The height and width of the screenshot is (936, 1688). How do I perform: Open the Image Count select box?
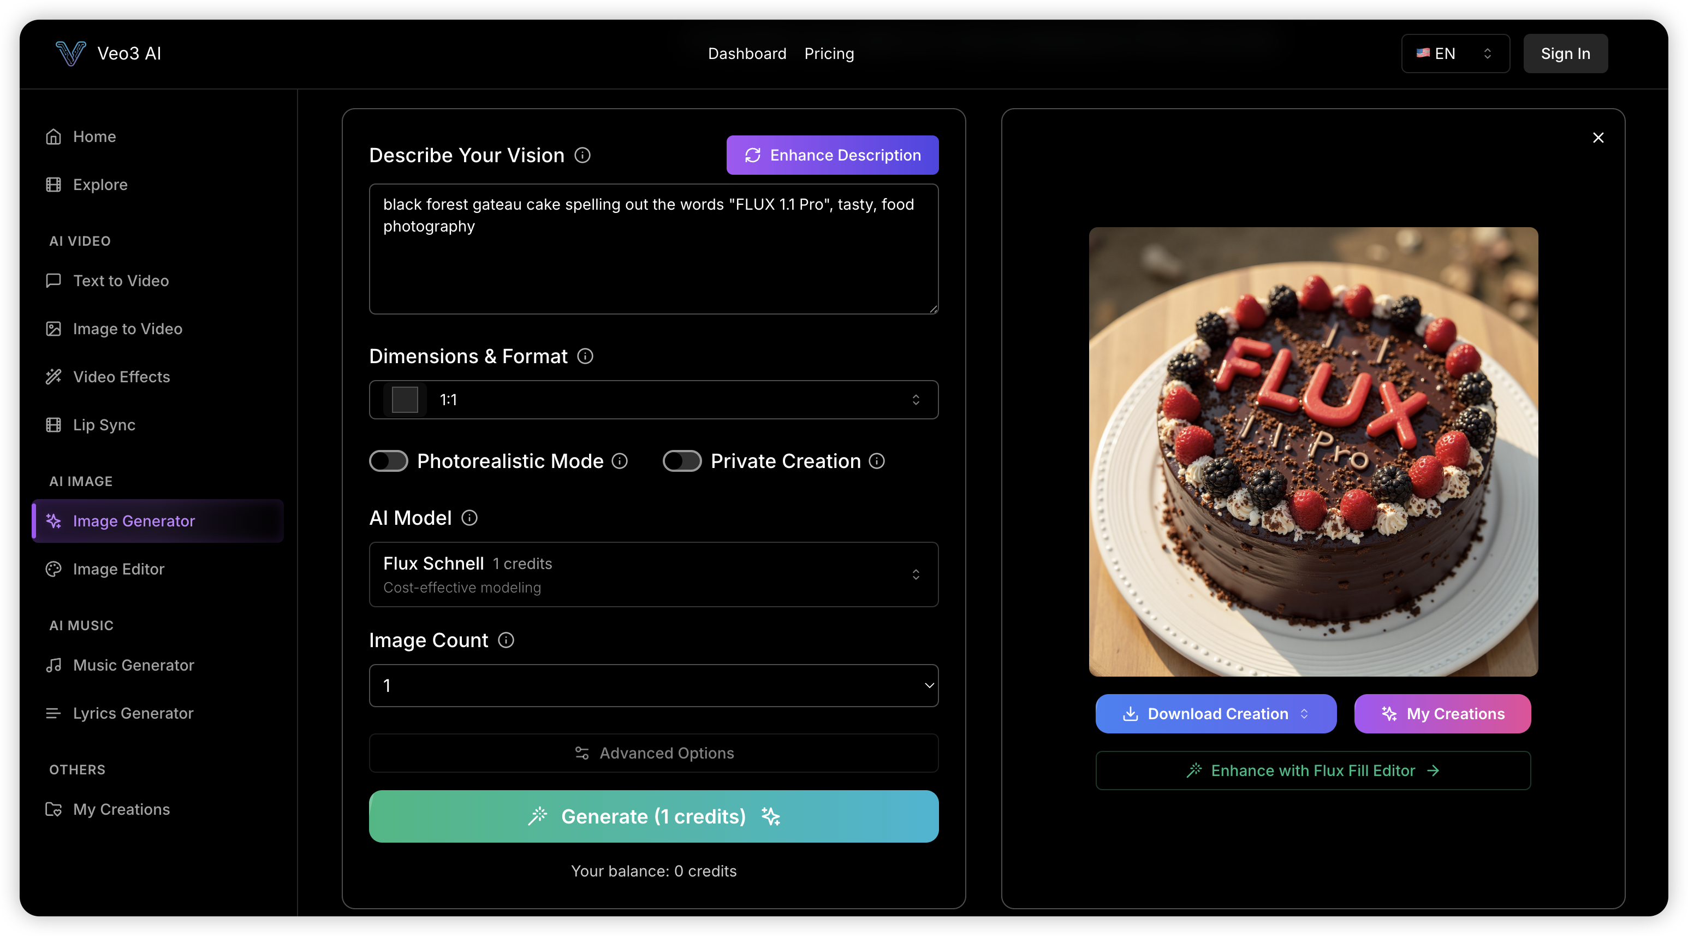pyautogui.click(x=653, y=685)
